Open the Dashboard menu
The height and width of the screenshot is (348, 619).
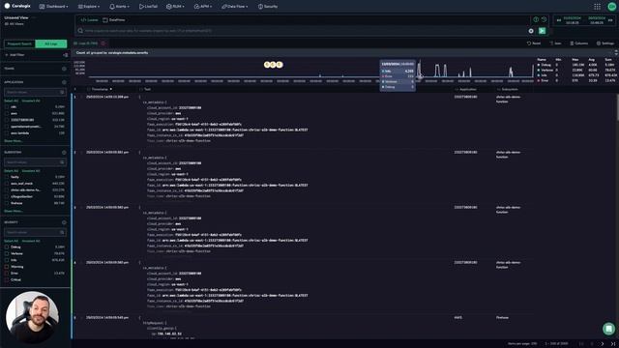(x=54, y=7)
